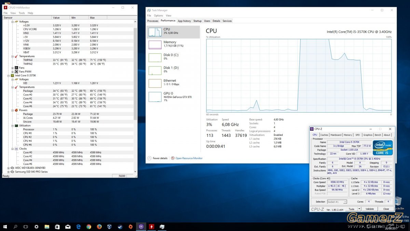
Task: Click the Utilization icon in HWMonitor tree
Action: 16,126
